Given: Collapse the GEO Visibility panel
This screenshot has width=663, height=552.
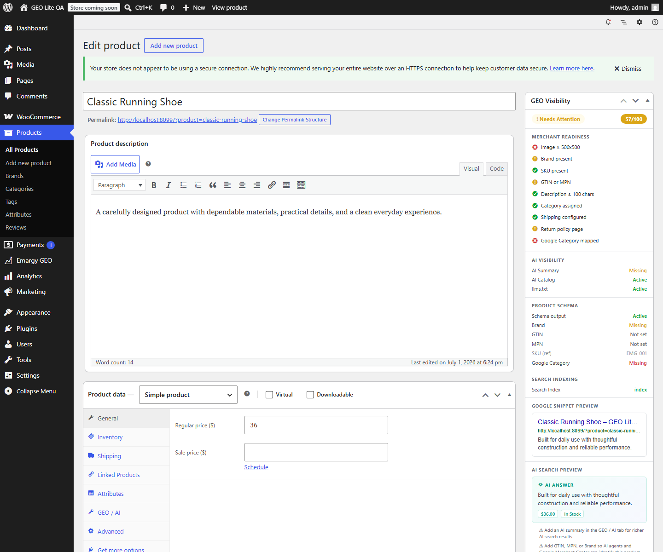Looking at the screenshot, I should (647, 100).
